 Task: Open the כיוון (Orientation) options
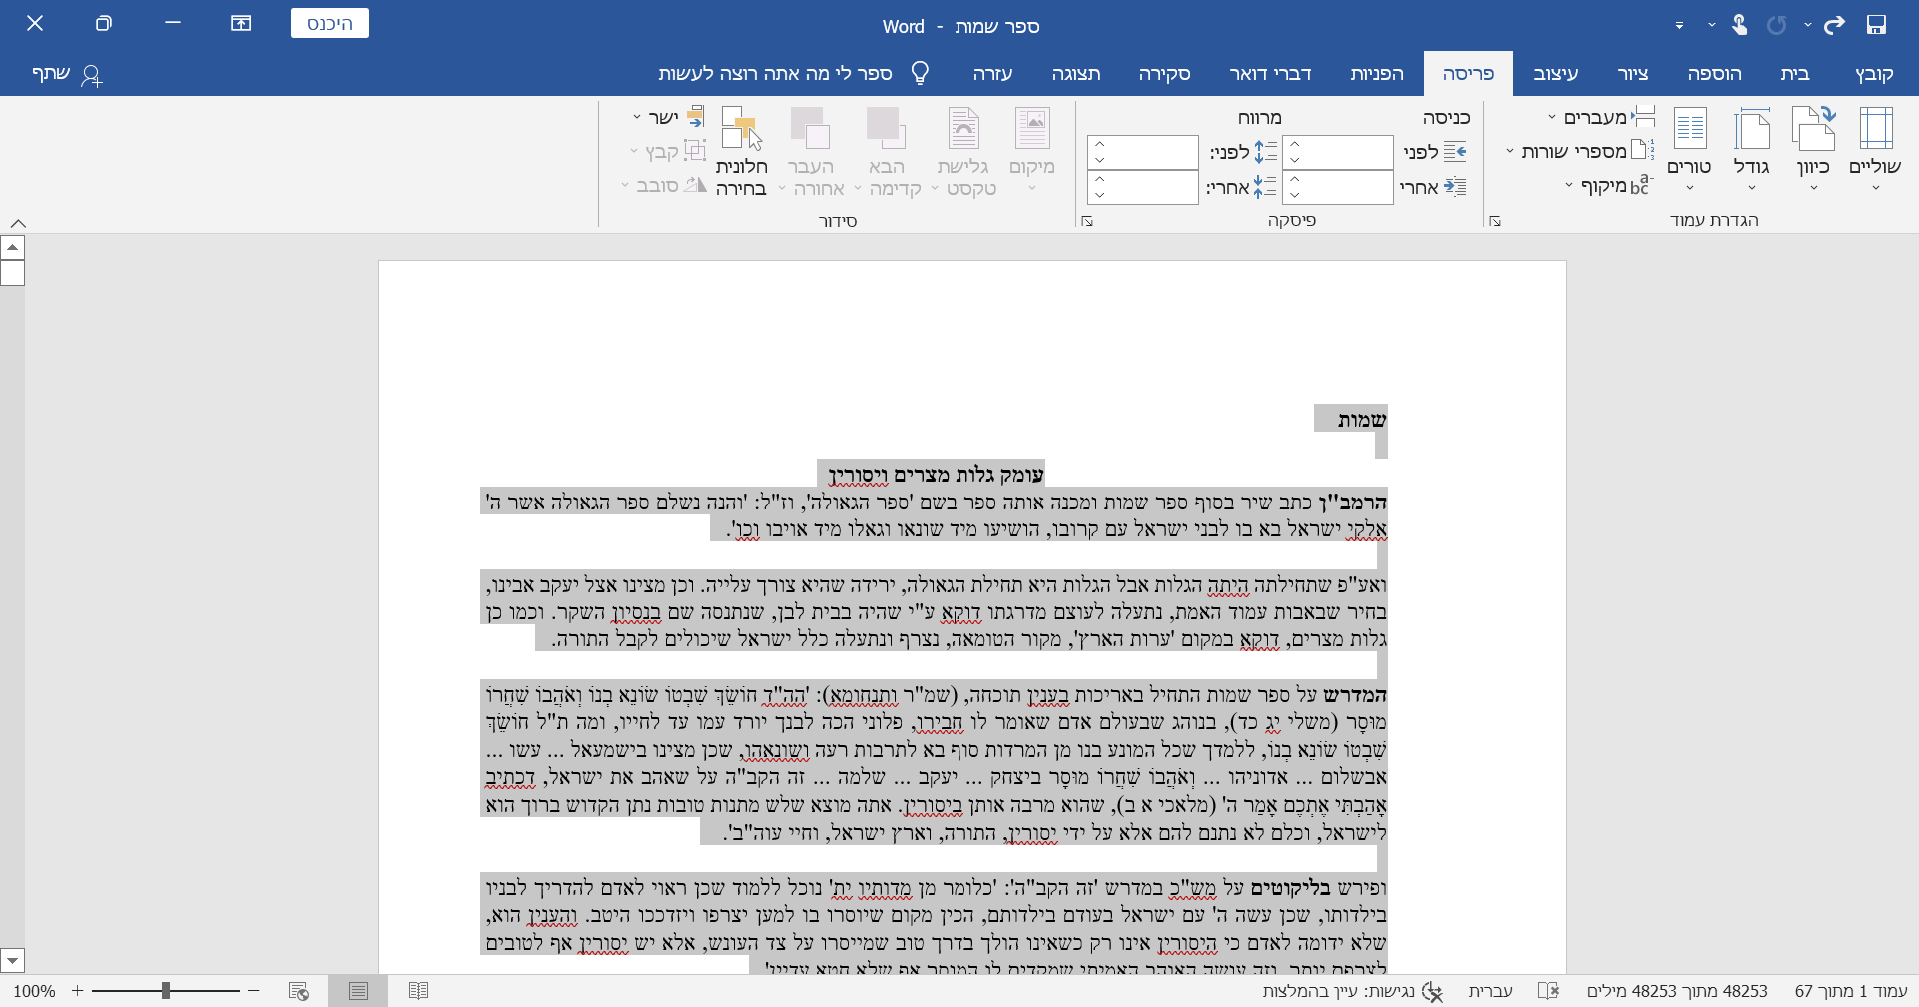tap(1813, 150)
